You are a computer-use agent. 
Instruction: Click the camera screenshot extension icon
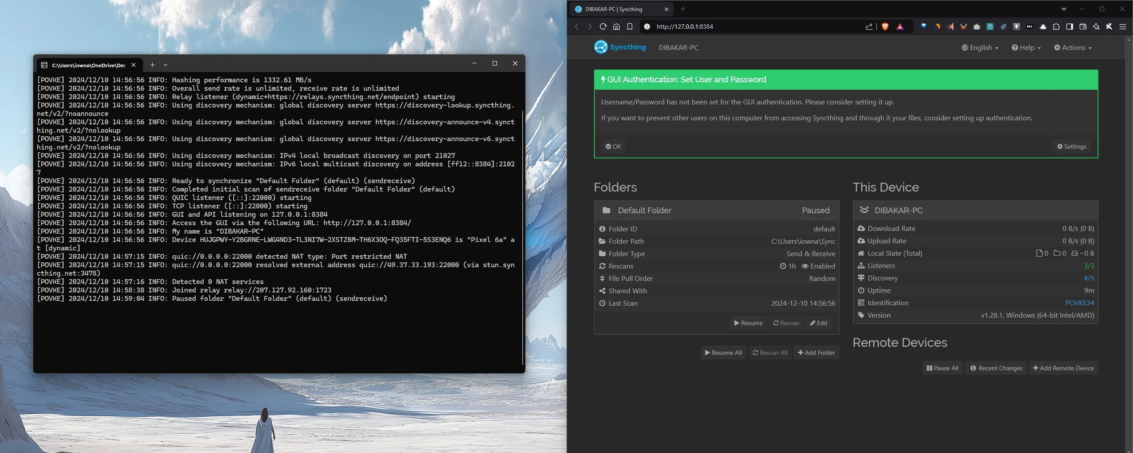(977, 27)
